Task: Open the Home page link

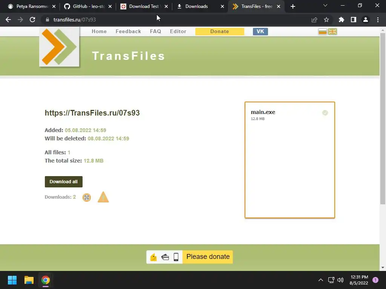Action: (99, 32)
